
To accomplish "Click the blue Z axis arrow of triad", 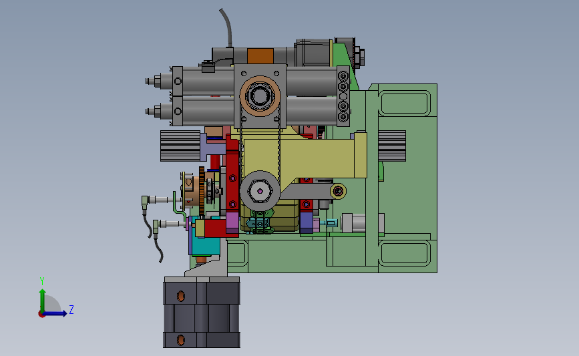I will pos(55,313).
